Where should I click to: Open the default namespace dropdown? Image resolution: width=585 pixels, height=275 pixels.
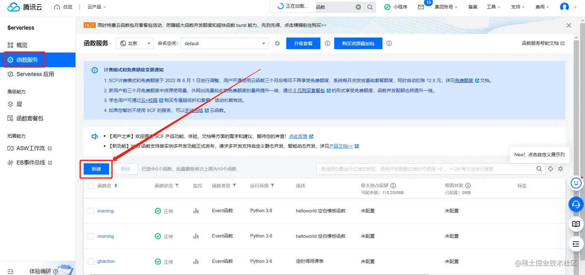tap(224, 43)
